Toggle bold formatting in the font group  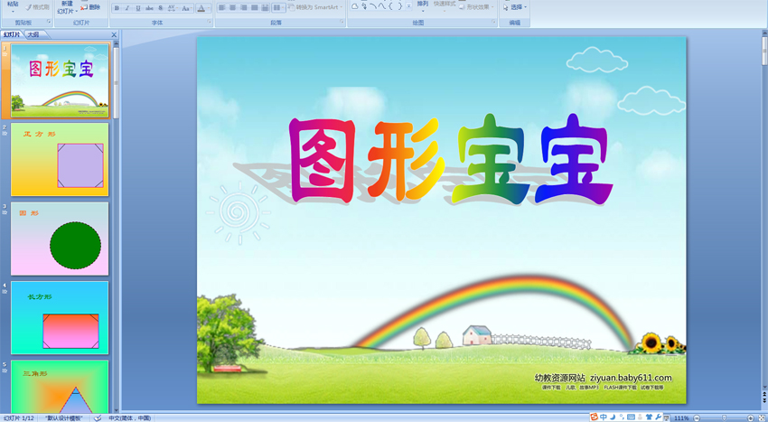117,8
